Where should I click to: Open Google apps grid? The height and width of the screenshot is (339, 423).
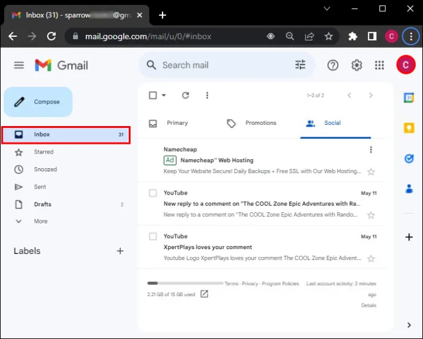[379, 65]
